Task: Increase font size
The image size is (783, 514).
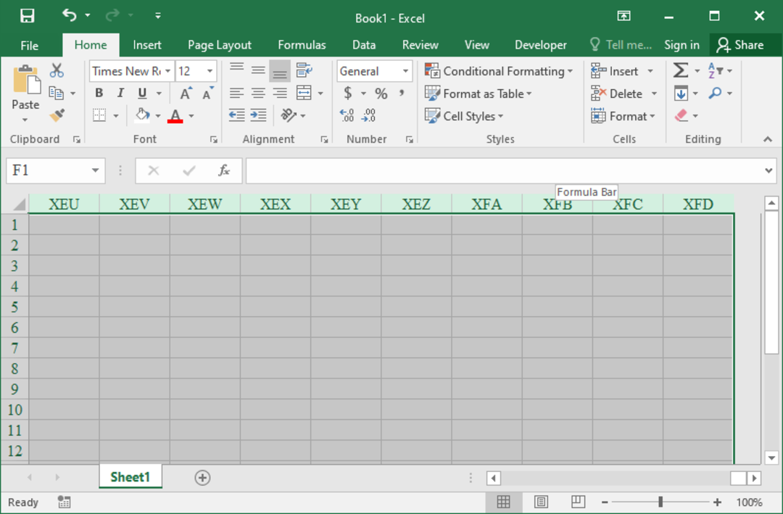Action: [186, 93]
